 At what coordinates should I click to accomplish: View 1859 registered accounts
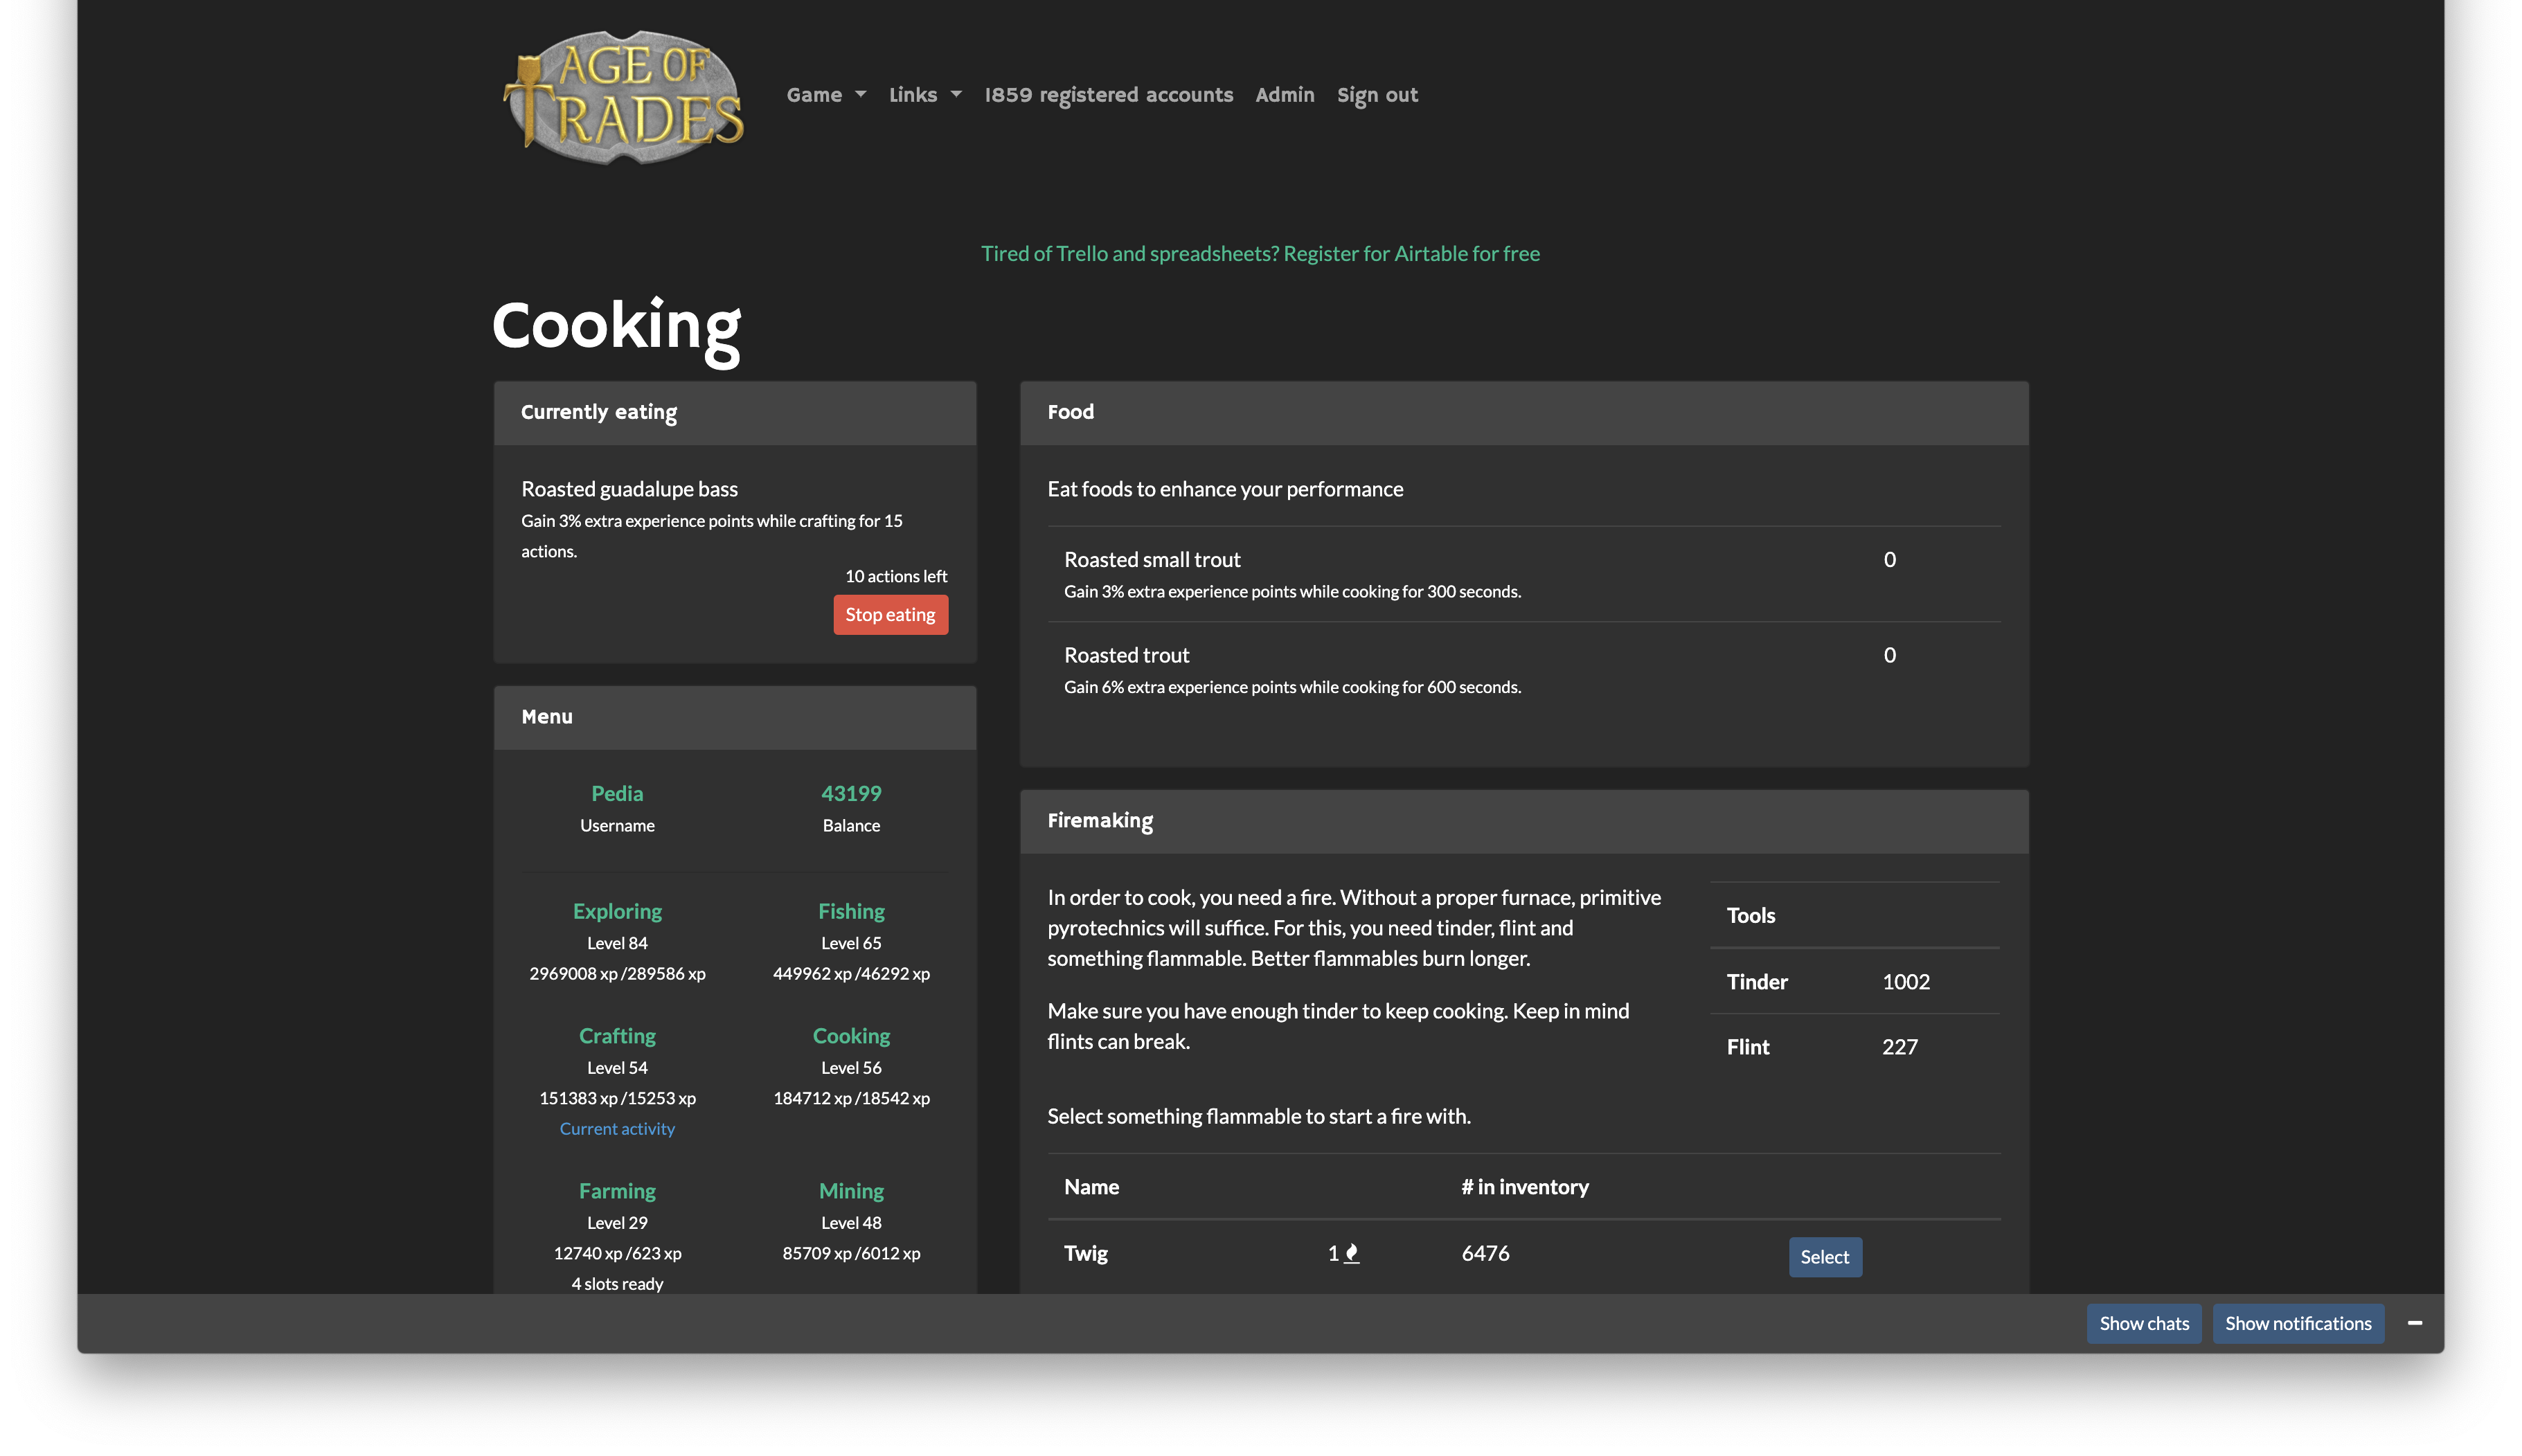pos(1108,95)
